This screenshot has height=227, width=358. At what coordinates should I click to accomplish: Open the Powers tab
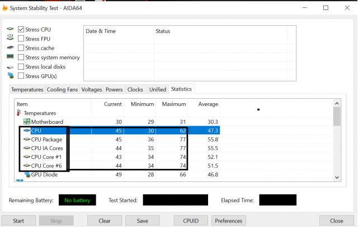pyautogui.click(x=114, y=89)
